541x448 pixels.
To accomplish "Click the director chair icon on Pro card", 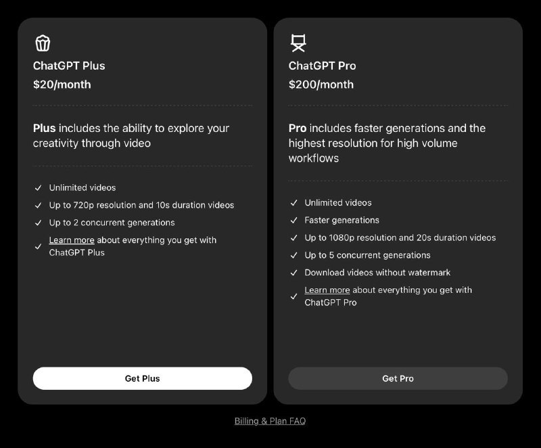I will click(298, 43).
